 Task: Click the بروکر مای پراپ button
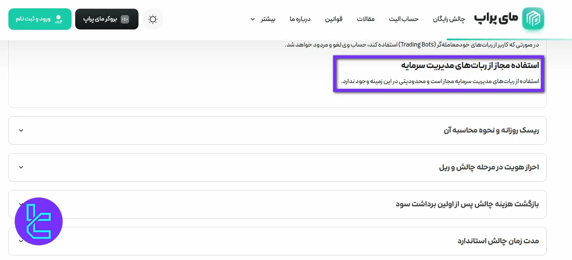(107, 19)
